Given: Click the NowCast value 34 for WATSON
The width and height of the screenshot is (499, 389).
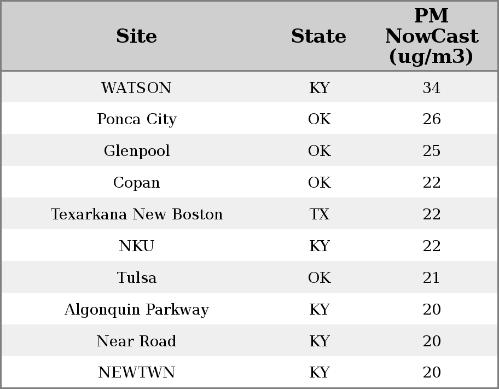Looking at the screenshot, I should point(431,88).
